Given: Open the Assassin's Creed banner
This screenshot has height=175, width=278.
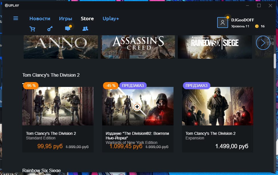Looking at the screenshot, I should [138, 47].
